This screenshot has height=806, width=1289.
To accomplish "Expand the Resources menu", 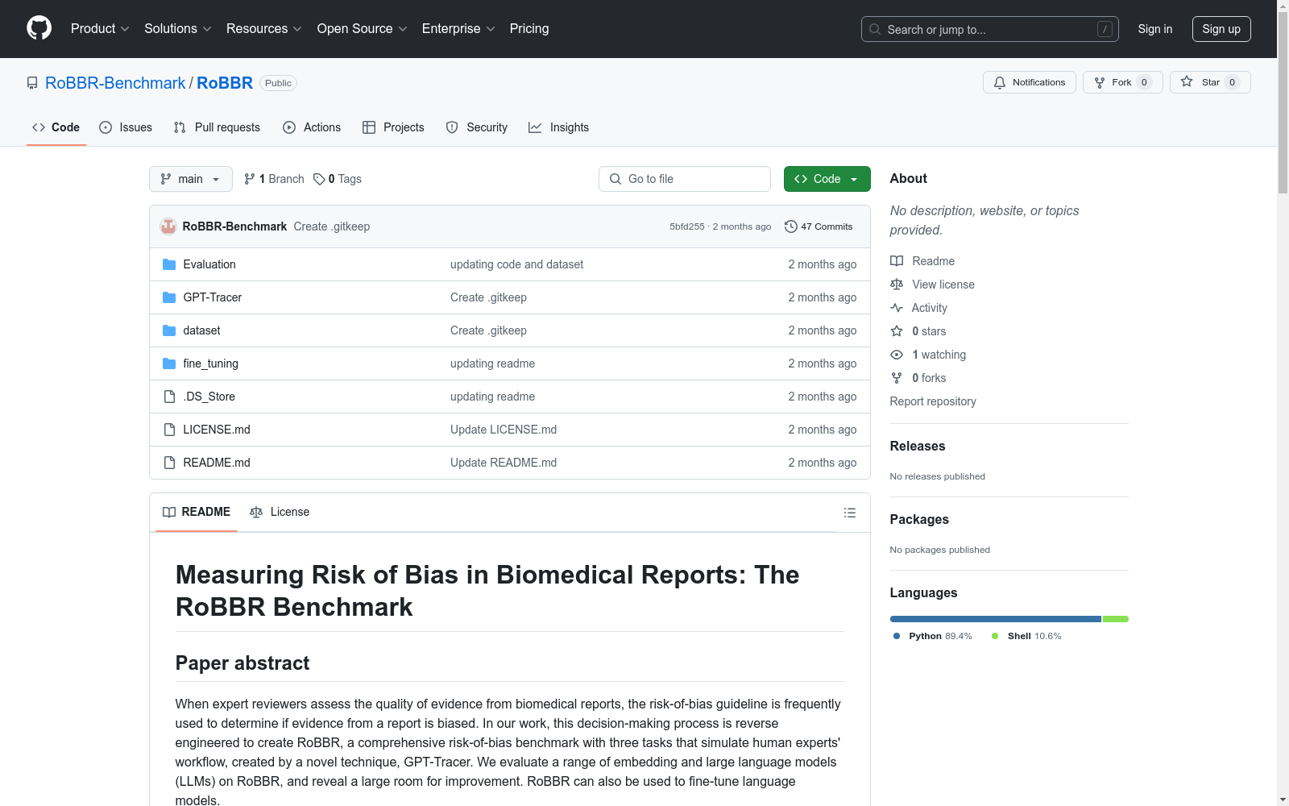I will click(x=264, y=29).
